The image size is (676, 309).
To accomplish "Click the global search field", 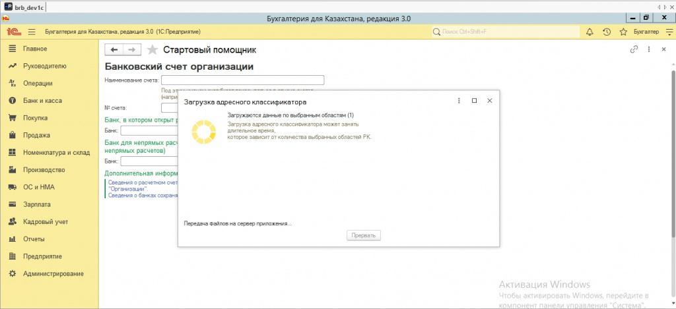I will (x=506, y=32).
